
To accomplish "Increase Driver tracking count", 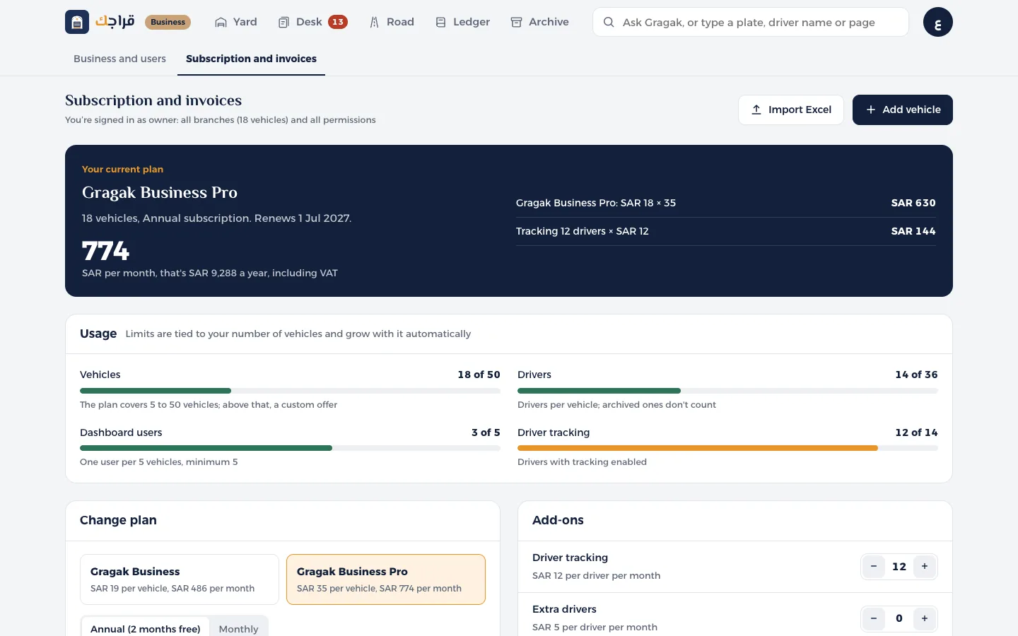I will tap(925, 566).
